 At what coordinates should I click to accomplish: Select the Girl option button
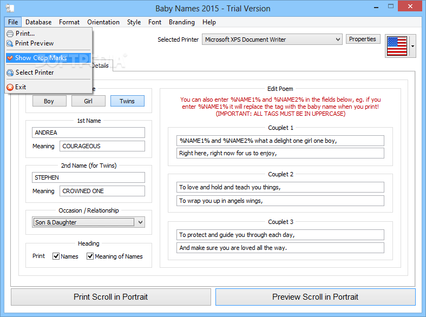click(x=88, y=101)
